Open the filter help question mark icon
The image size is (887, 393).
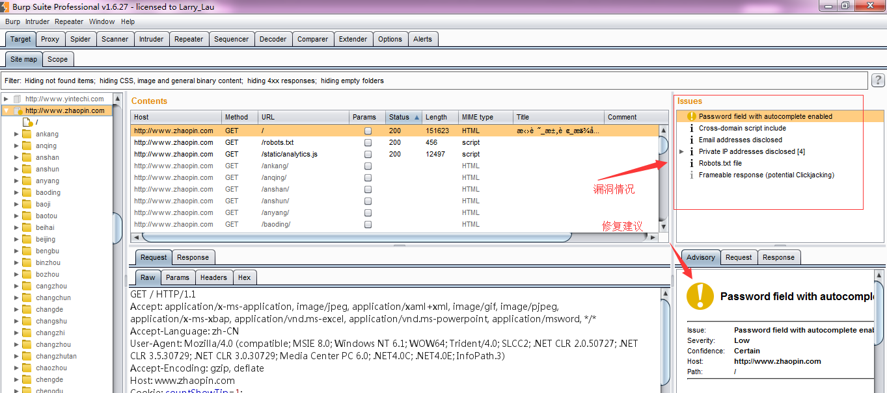(x=878, y=80)
